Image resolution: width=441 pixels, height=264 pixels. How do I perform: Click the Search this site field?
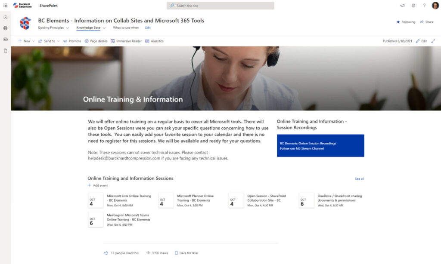(x=220, y=6)
